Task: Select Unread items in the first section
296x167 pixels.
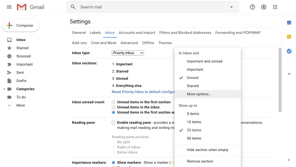Action: point(113,102)
